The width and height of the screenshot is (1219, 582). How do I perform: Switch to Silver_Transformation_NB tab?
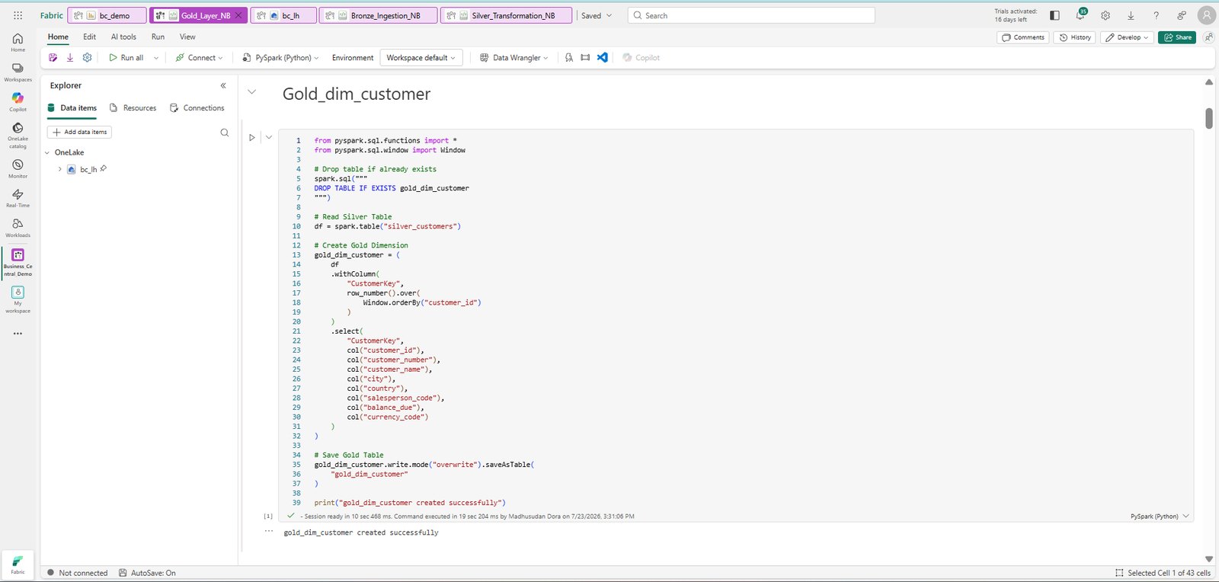pos(506,15)
